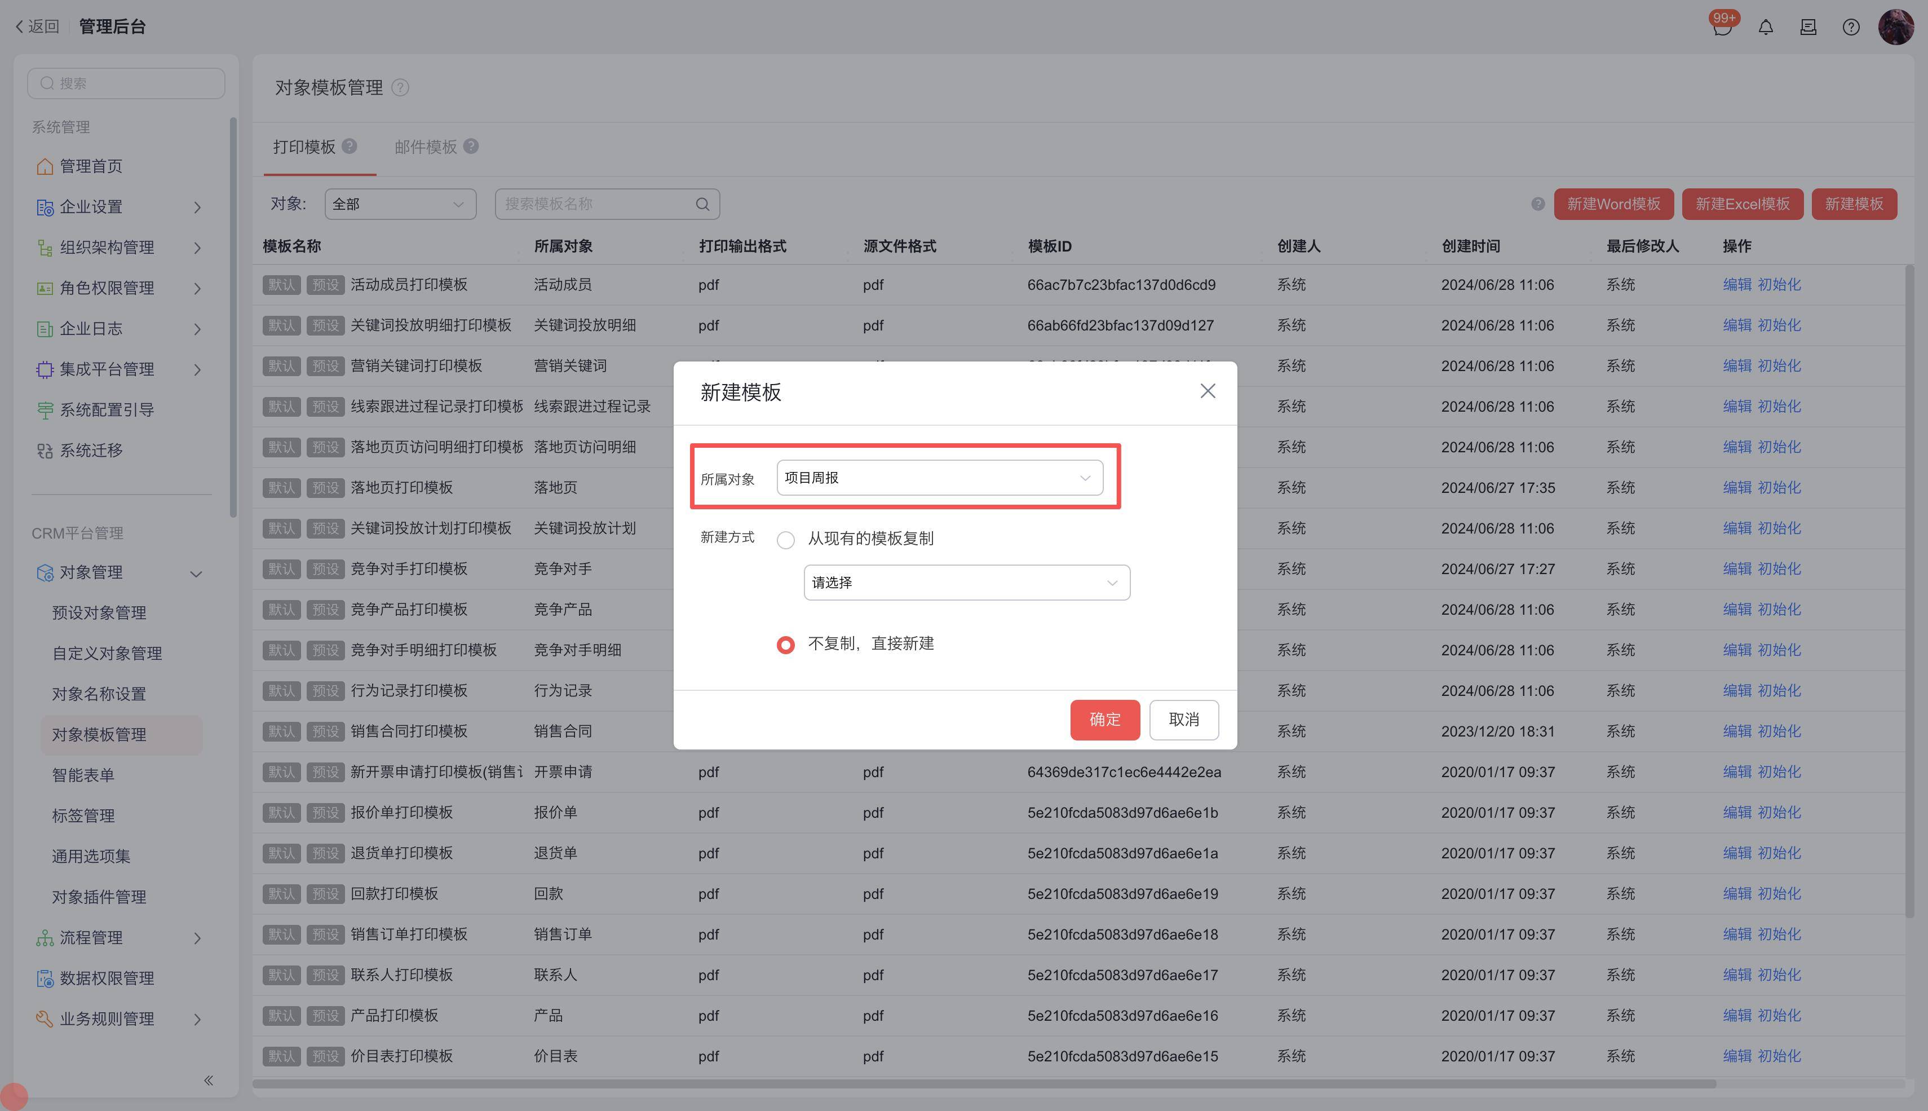1928x1111 pixels.
Task: Click the 取消 button in dialog
Action: tap(1184, 720)
